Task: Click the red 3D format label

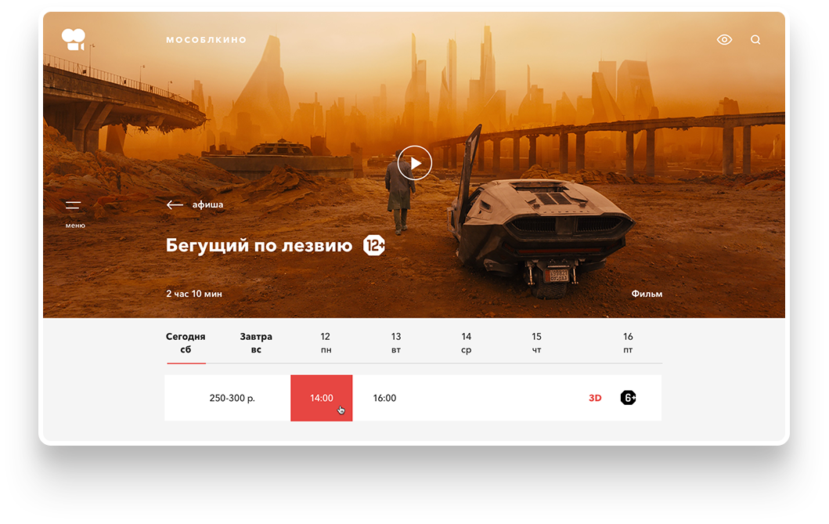Action: [595, 398]
